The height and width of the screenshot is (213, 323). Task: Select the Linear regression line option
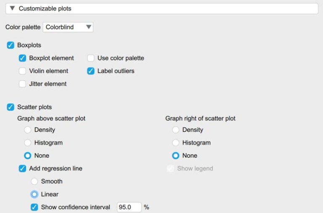(x=34, y=194)
